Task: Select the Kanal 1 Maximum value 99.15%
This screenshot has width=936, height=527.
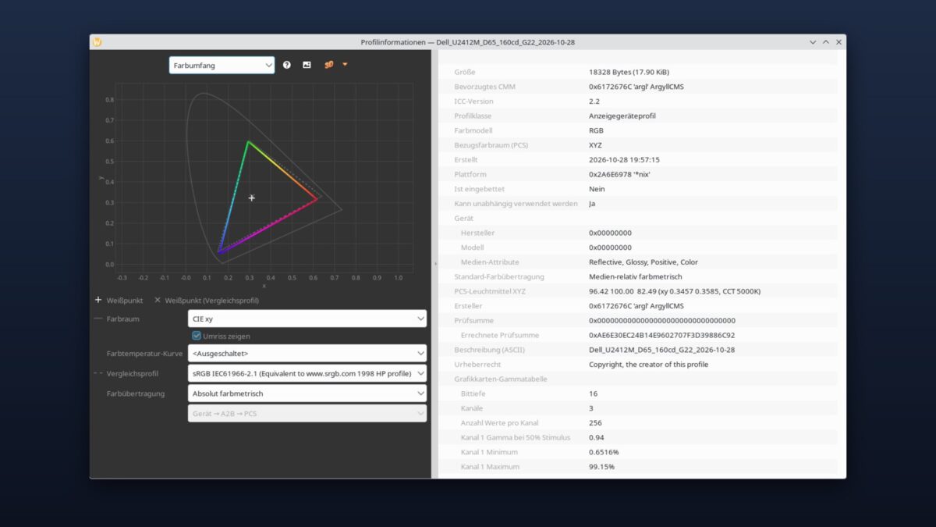Action: (601, 467)
